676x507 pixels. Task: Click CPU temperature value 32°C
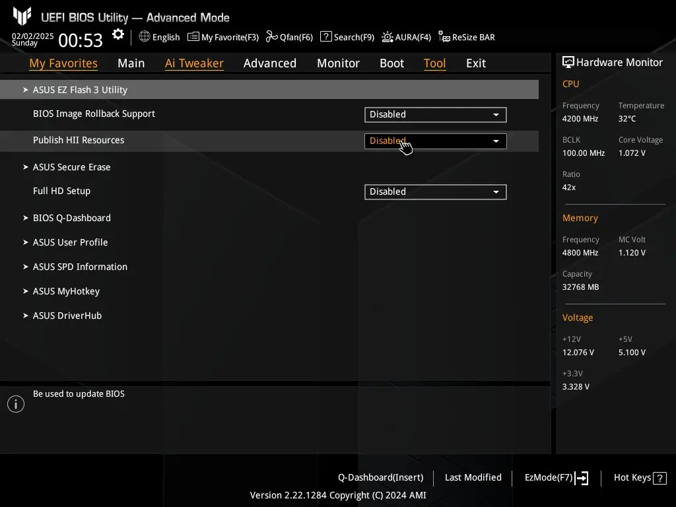(x=627, y=119)
